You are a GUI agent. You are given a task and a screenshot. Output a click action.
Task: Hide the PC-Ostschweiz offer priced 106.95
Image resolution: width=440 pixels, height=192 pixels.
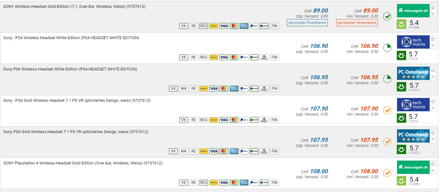tap(433, 77)
